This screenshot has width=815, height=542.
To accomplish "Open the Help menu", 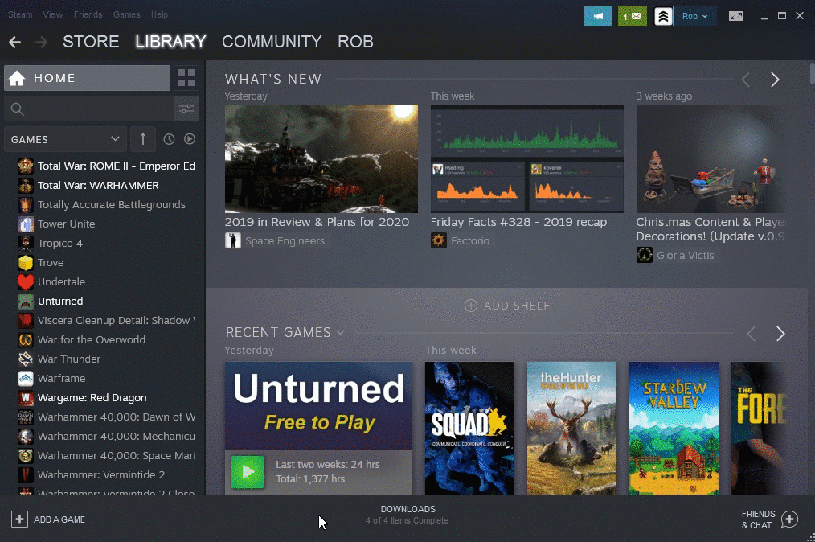I will point(160,14).
